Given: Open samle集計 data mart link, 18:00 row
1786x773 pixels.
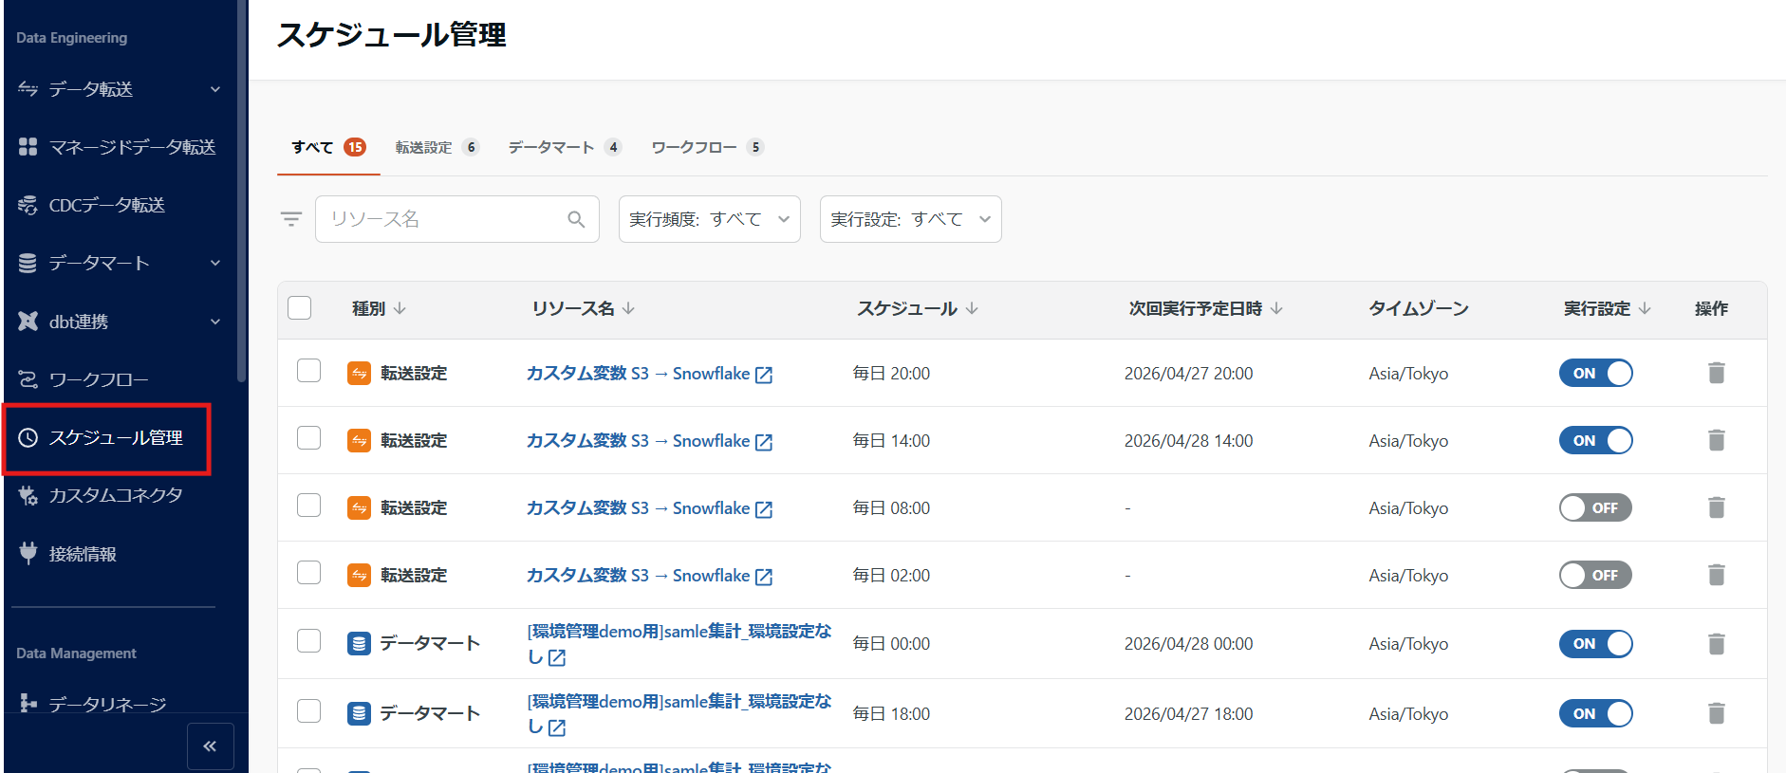Looking at the screenshot, I should pyautogui.click(x=679, y=713).
